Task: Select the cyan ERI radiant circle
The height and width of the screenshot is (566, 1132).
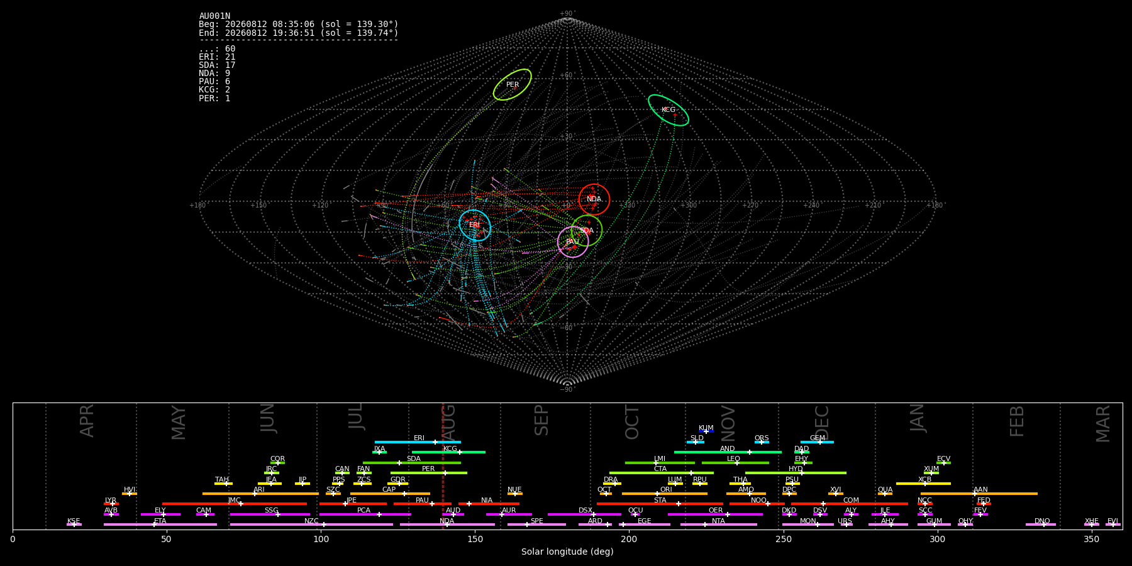Action: pyautogui.click(x=475, y=225)
